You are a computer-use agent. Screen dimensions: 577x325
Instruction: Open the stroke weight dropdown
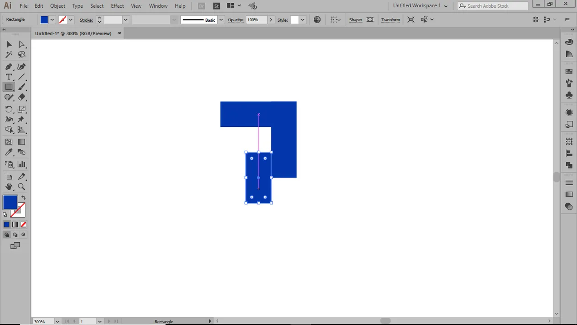pyautogui.click(x=125, y=20)
